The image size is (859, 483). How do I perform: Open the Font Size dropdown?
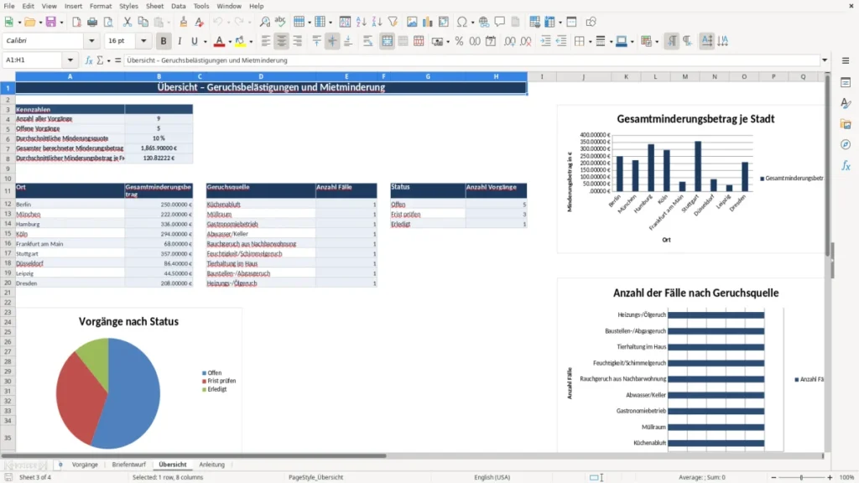pos(143,40)
